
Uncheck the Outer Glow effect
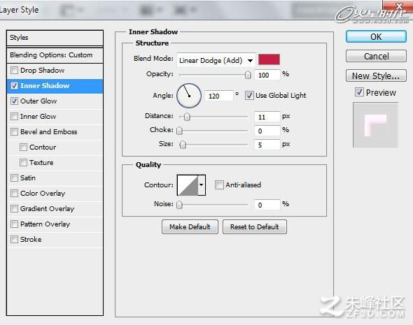pyautogui.click(x=14, y=101)
